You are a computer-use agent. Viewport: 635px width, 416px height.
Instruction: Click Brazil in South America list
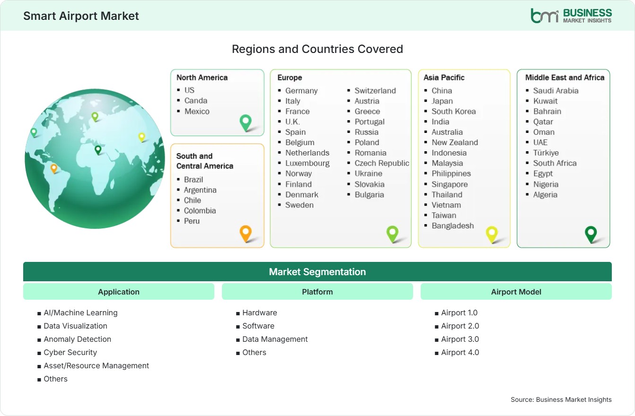pos(194,179)
